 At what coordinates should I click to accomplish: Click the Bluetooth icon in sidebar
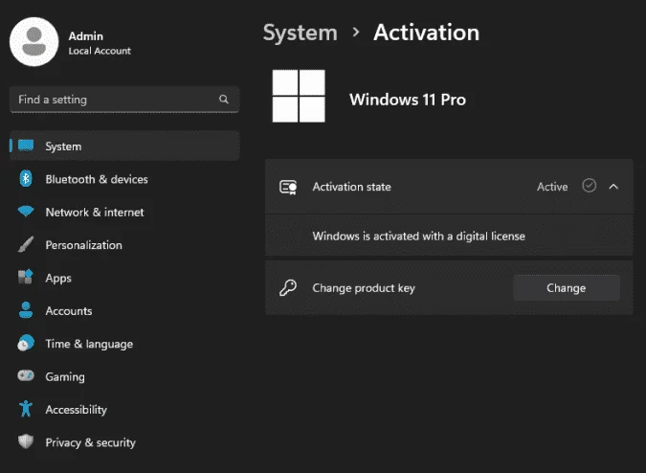[26, 178]
